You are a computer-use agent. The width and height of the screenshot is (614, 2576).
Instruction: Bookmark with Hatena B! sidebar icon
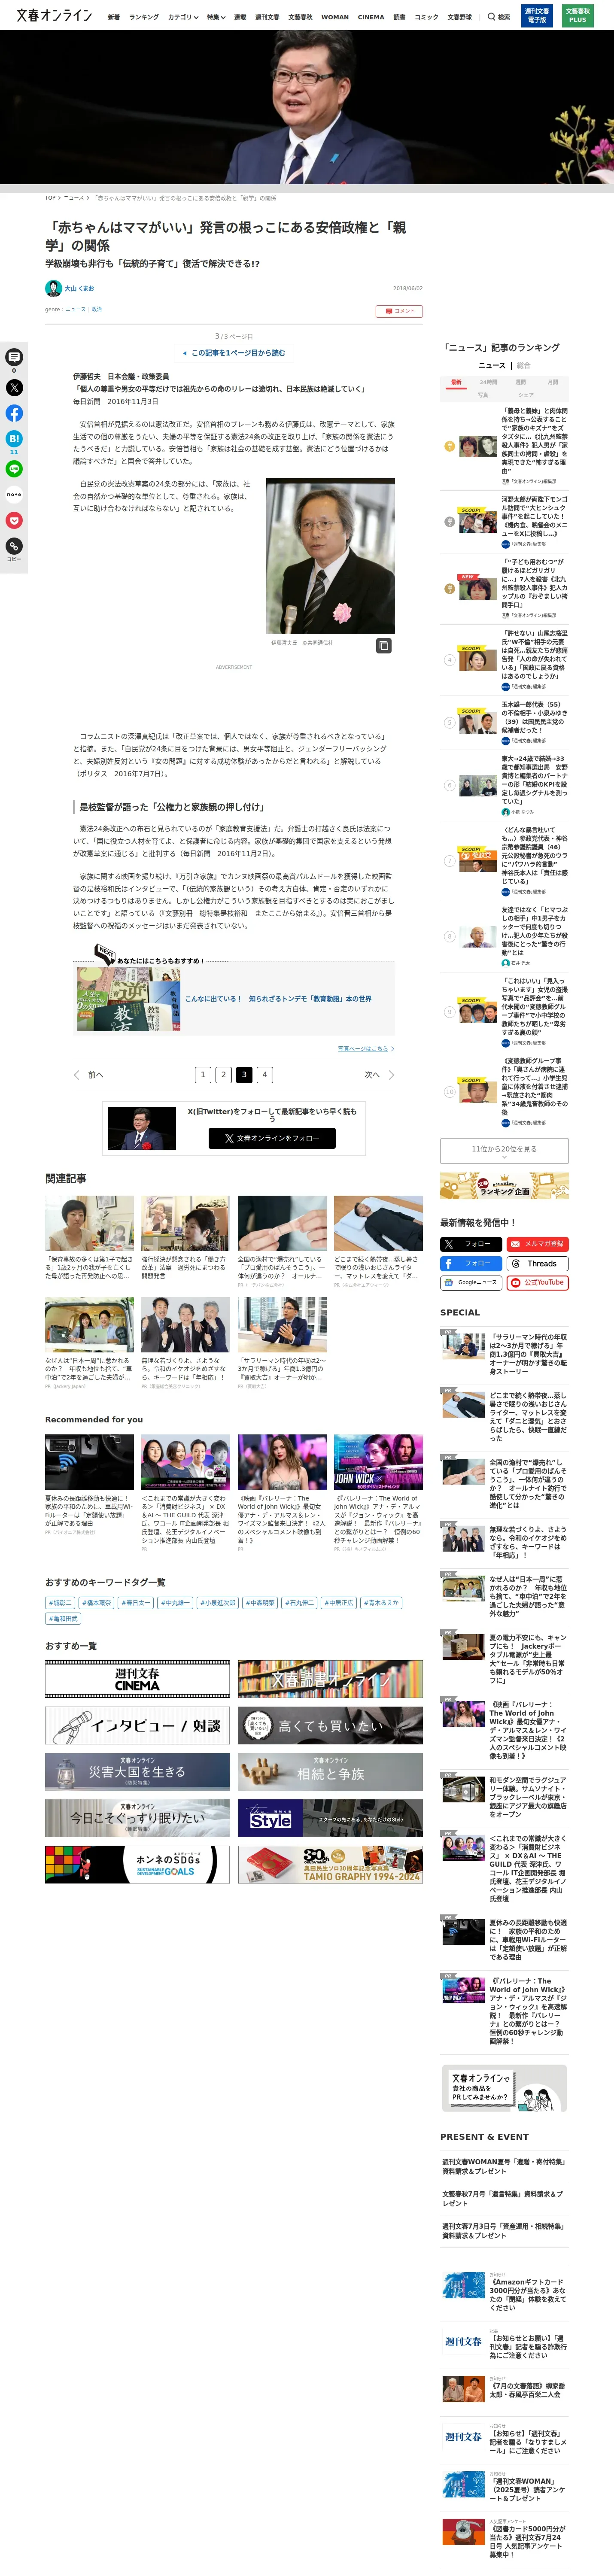14,439
